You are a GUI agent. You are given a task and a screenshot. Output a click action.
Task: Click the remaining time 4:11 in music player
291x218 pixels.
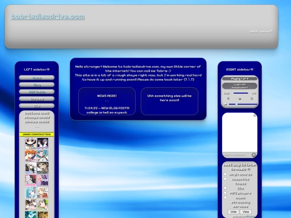(253, 93)
